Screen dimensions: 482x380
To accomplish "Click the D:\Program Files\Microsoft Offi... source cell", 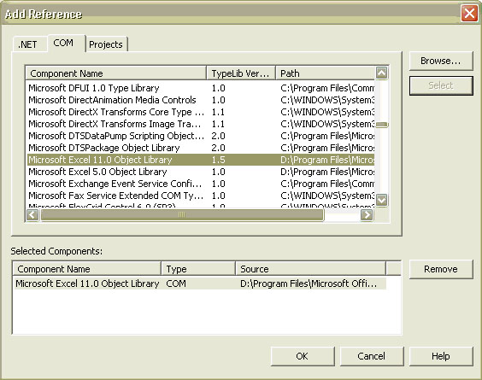I will (x=309, y=284).
